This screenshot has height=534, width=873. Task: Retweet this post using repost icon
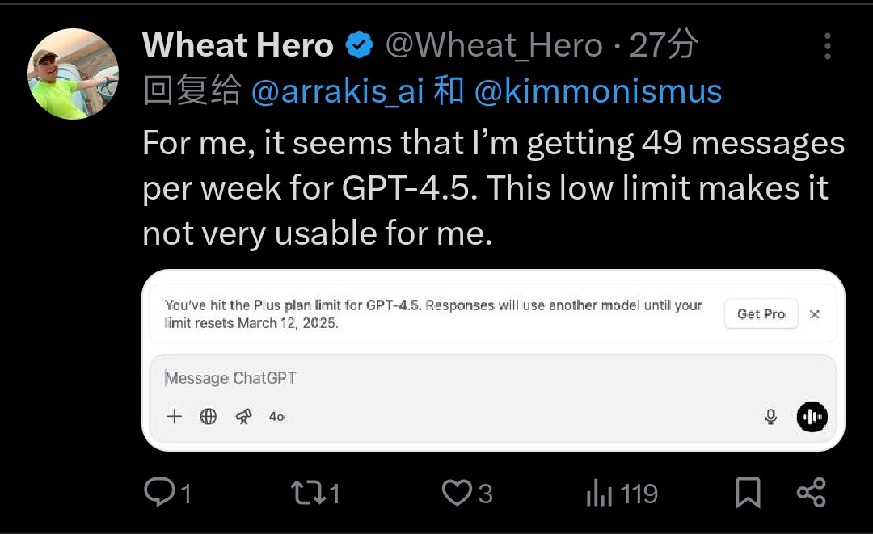click(308, 493)
